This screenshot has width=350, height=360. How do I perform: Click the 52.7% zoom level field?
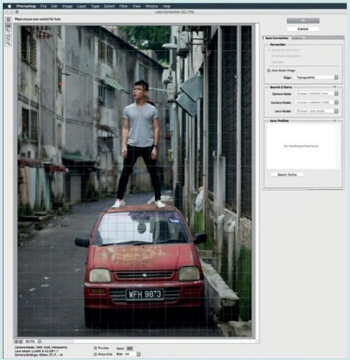[x=30, y=342]
